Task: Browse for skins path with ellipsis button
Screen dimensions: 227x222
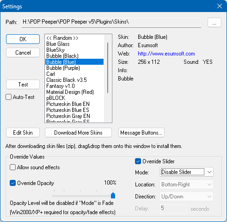Action: [215, 23]
